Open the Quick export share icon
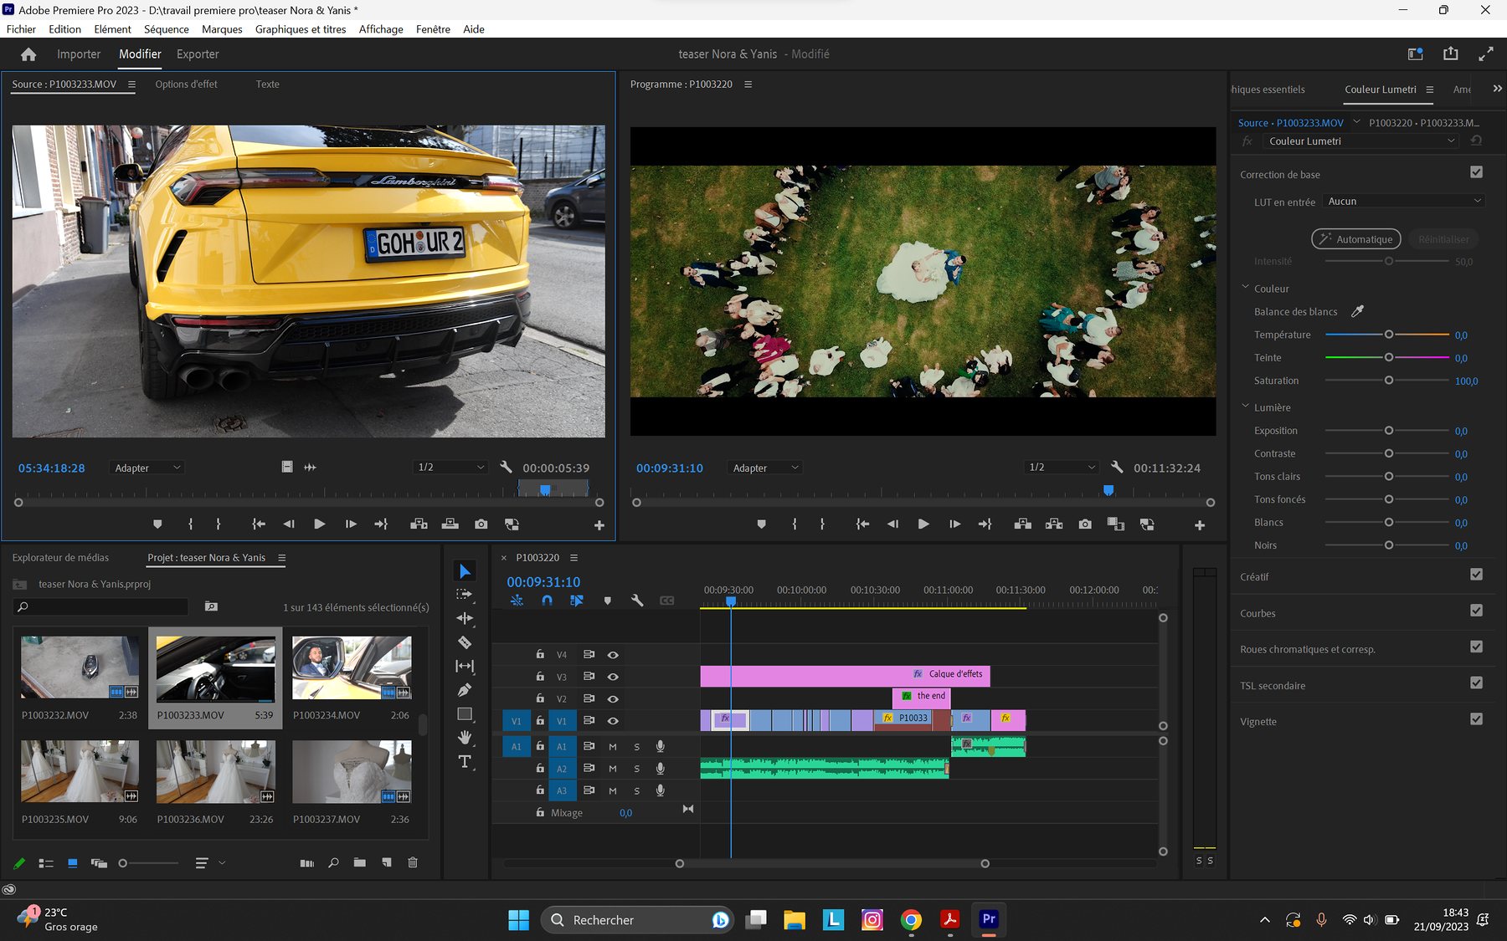Image resolution: width=1507 pixels, height=941 pixels. point(1451,54)
